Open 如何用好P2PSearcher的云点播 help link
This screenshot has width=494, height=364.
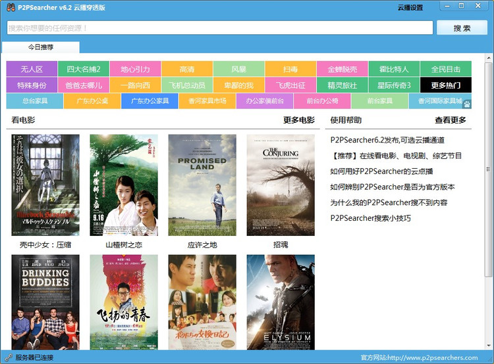click(381, 171)
